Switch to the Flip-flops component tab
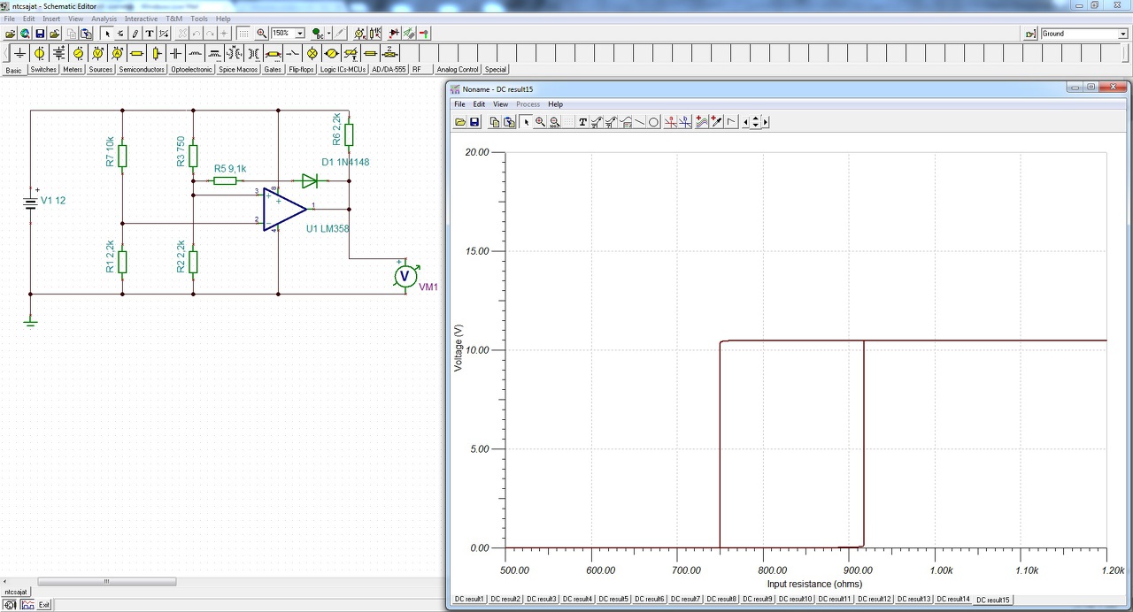The image size is (1133, 612). point(301,69)
